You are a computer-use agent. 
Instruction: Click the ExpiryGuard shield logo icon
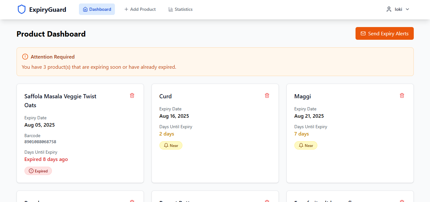[21, 10]
